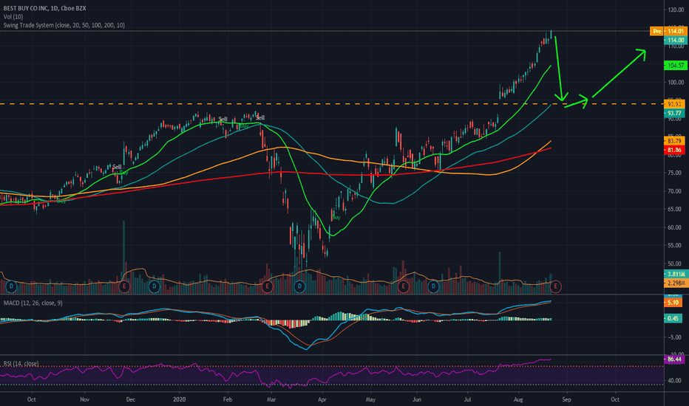689x406 pixels.
Task: Click the Jul label on time axis
Action: [x=467, y=399]
